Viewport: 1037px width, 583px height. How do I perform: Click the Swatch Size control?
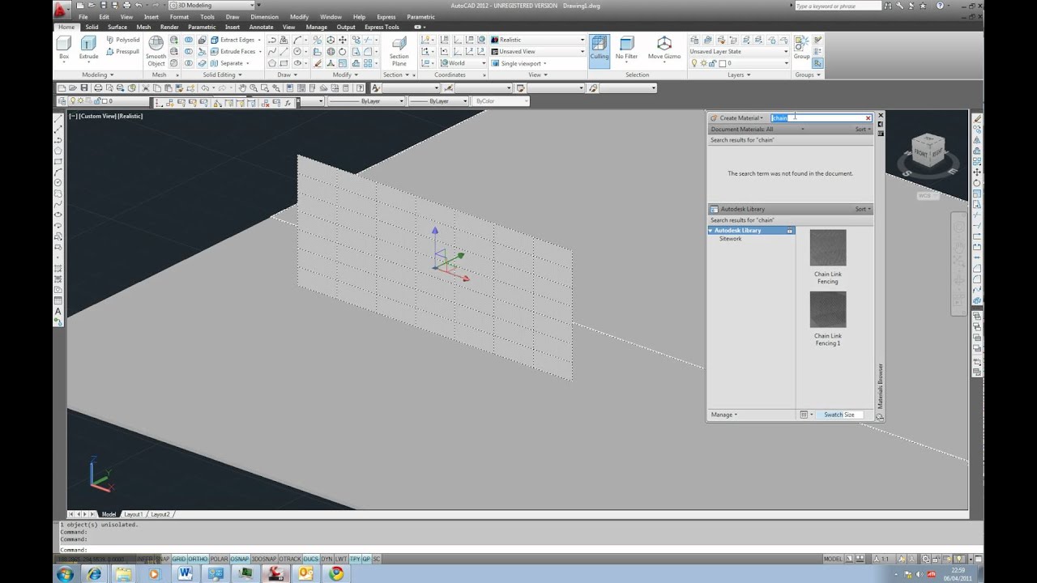(839, 415)
